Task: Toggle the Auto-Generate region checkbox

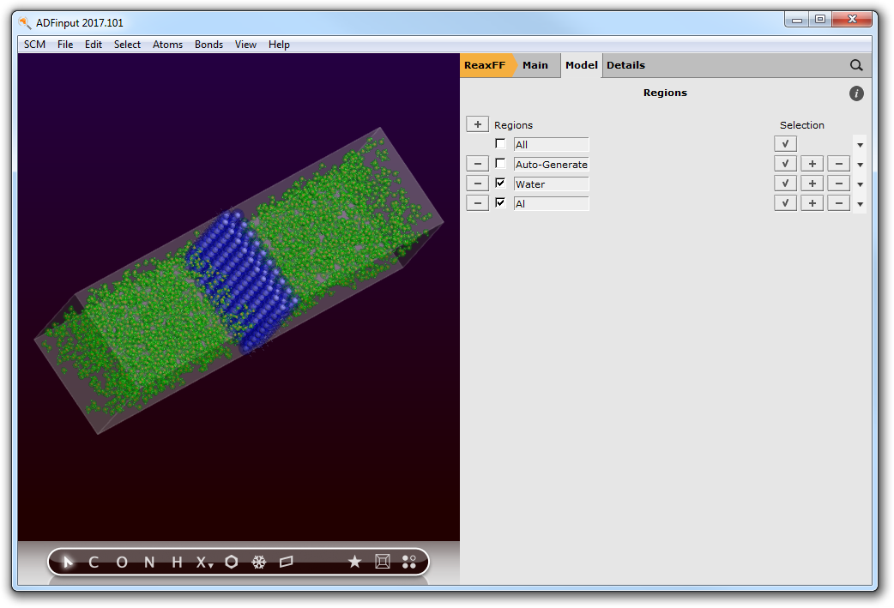Action: point(500,164)
